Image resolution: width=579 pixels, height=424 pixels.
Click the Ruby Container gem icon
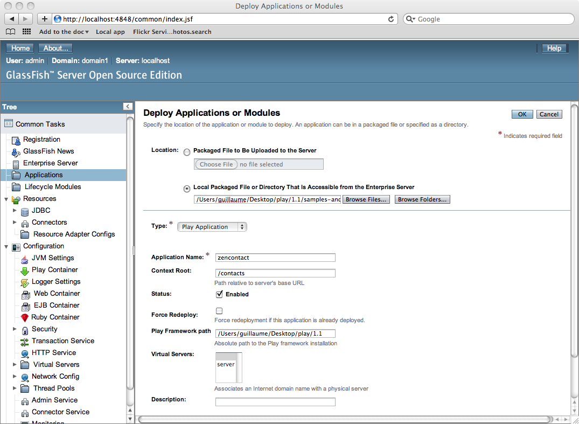pyautogui.click(x=25, y=317)
